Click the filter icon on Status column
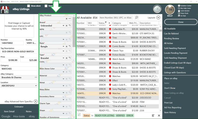This screenshot has height=119, width=198. (106, 22)
